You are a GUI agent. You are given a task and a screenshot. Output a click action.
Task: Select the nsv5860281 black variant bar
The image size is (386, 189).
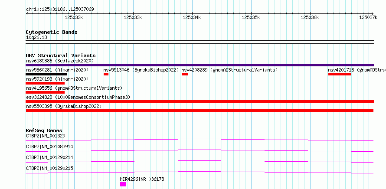(46, 74)
